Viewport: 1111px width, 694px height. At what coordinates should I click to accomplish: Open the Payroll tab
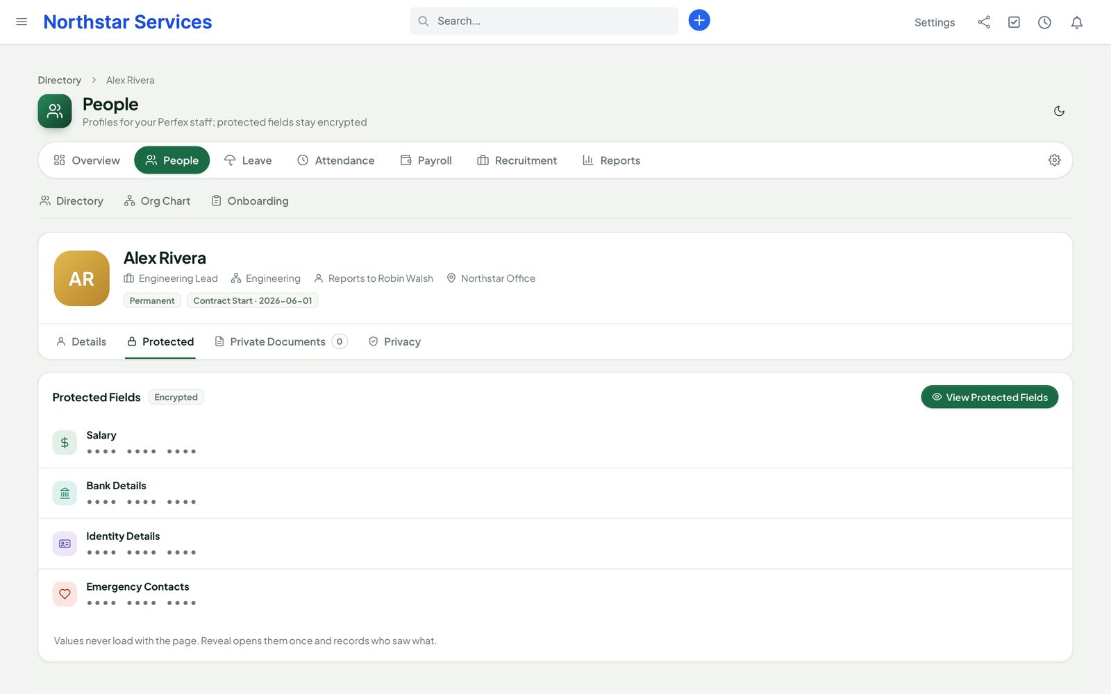click(x=426, y=160)
